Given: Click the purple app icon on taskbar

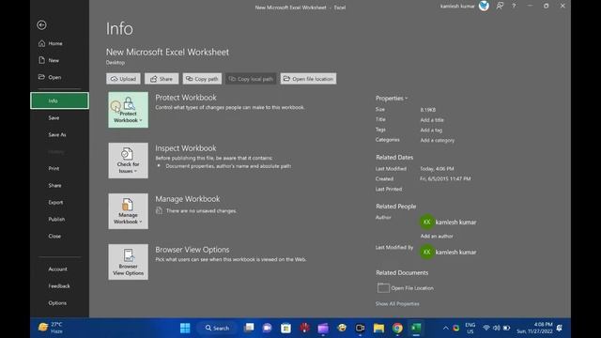Looking at the screenshot, I should 323,328.
